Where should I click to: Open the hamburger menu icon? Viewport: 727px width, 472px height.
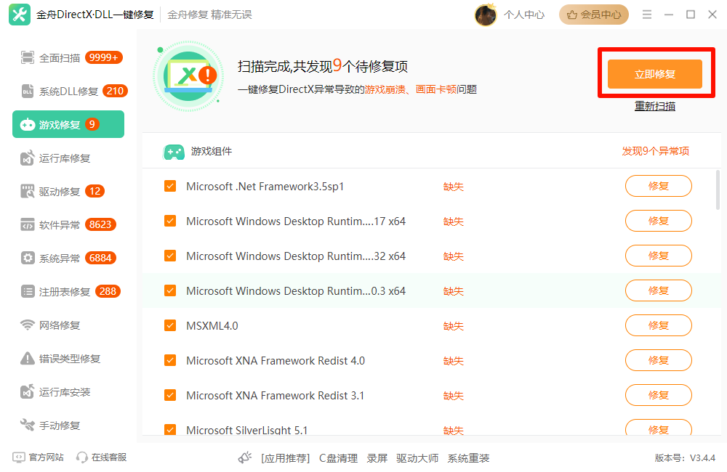647,15
